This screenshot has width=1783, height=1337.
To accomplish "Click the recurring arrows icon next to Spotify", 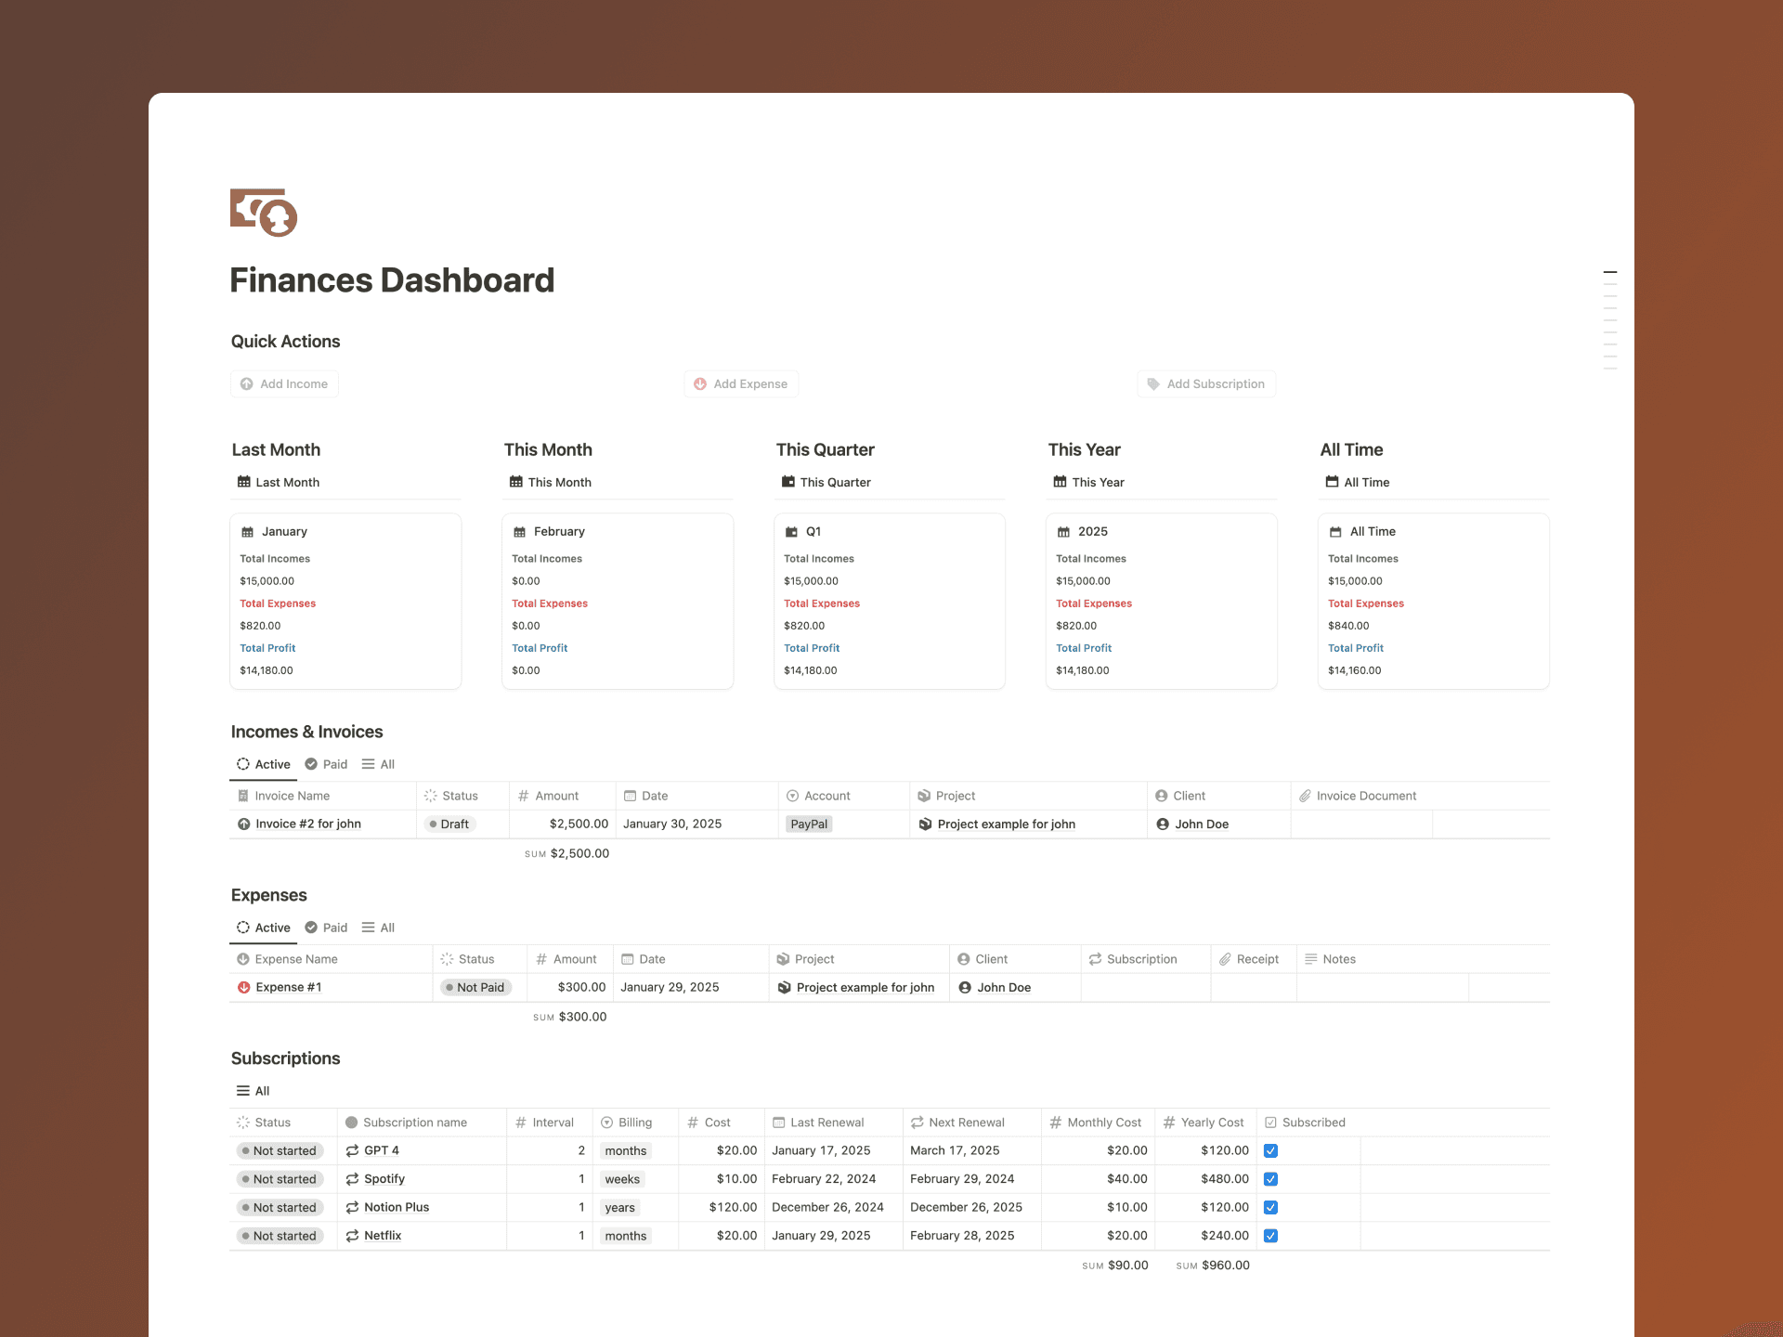I will pos(351,1179).
